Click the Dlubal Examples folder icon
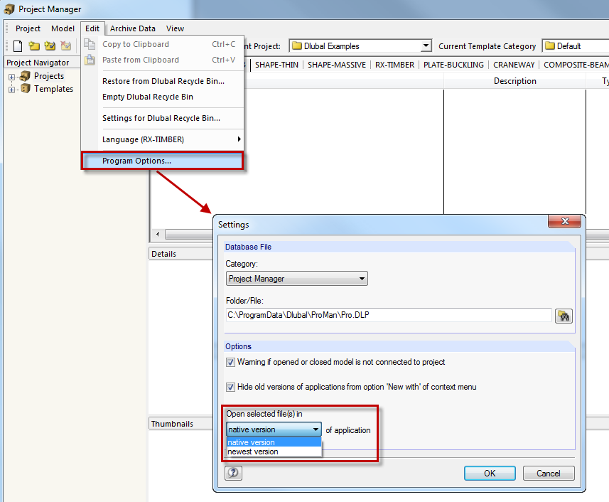 [298, 45]
